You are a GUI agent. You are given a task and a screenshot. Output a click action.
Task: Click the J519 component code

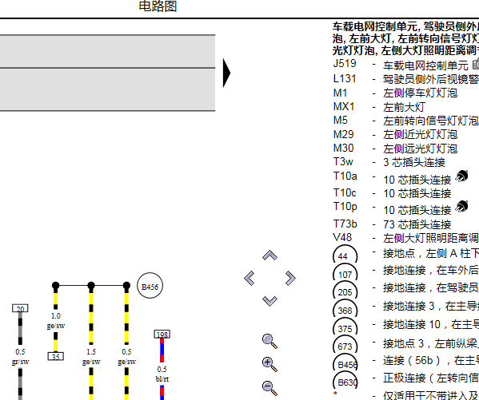point(345,63)
